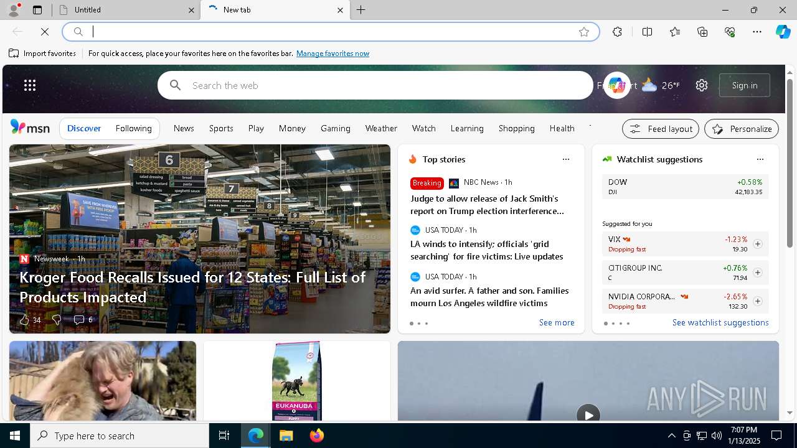This screenshot has width=797, height=448.
Task: Open the Jack Smith report headline
Action: (487, 205)
